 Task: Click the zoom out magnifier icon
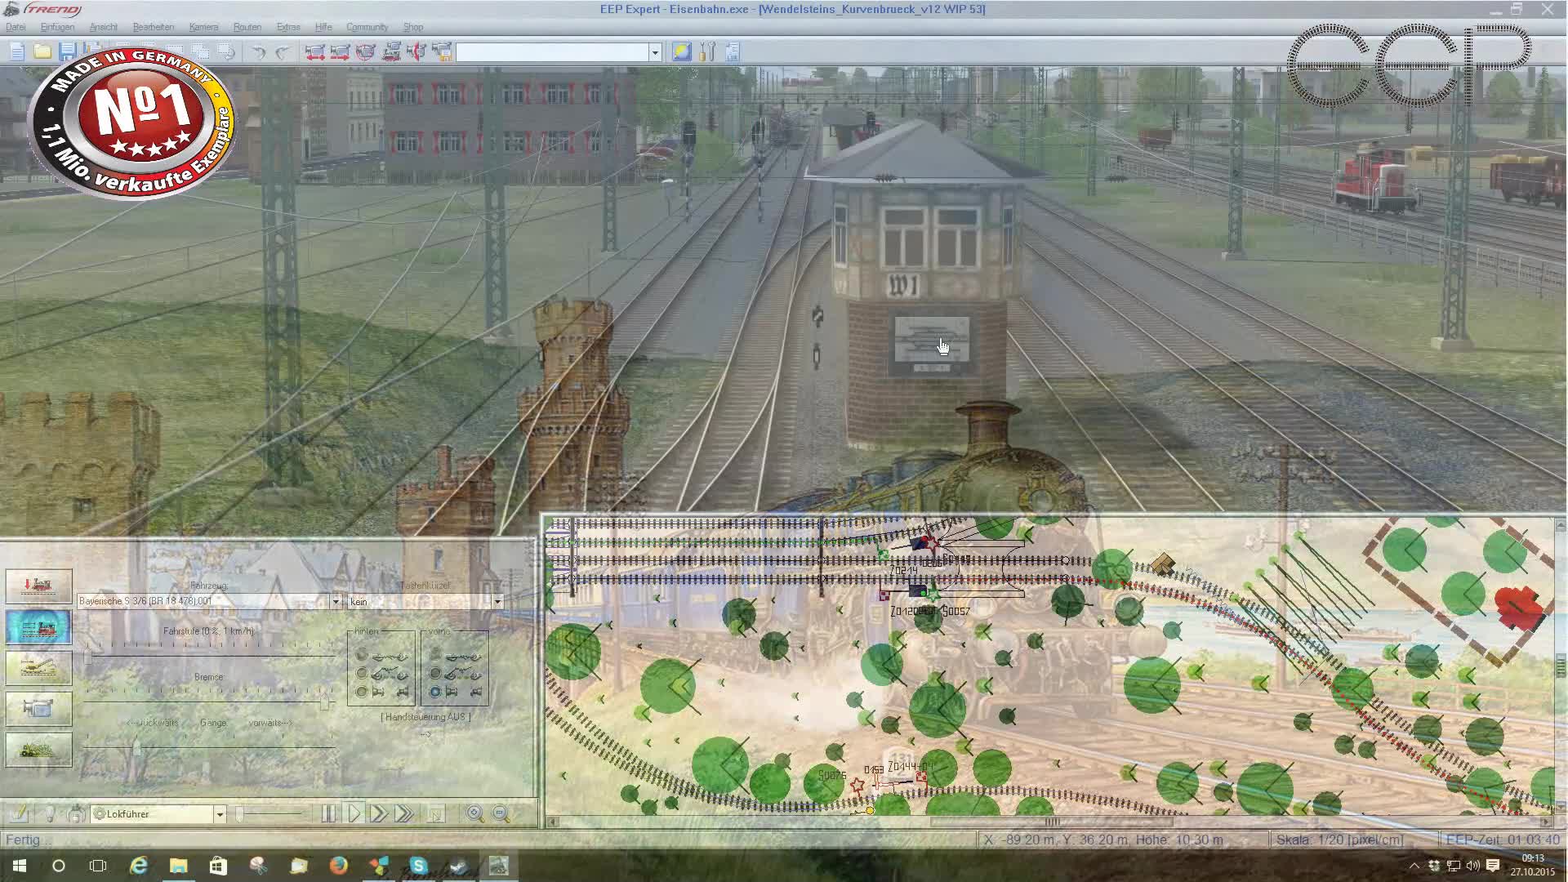point(501,813)
